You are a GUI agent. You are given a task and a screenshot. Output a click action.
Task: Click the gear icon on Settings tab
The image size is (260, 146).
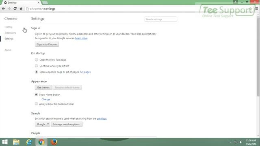[5, 3]
